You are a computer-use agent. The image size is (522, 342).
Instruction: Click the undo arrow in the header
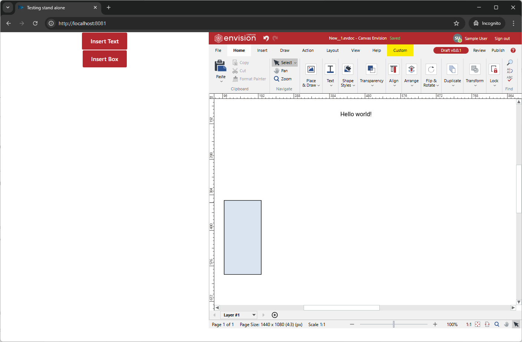coord(266,38)
